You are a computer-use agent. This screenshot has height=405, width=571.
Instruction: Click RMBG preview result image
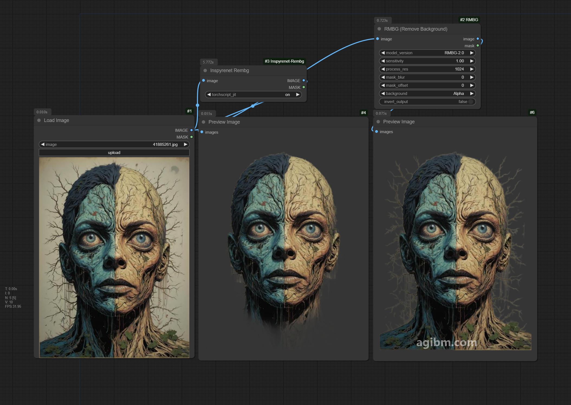pyautogui.click(x=455, y=251)
